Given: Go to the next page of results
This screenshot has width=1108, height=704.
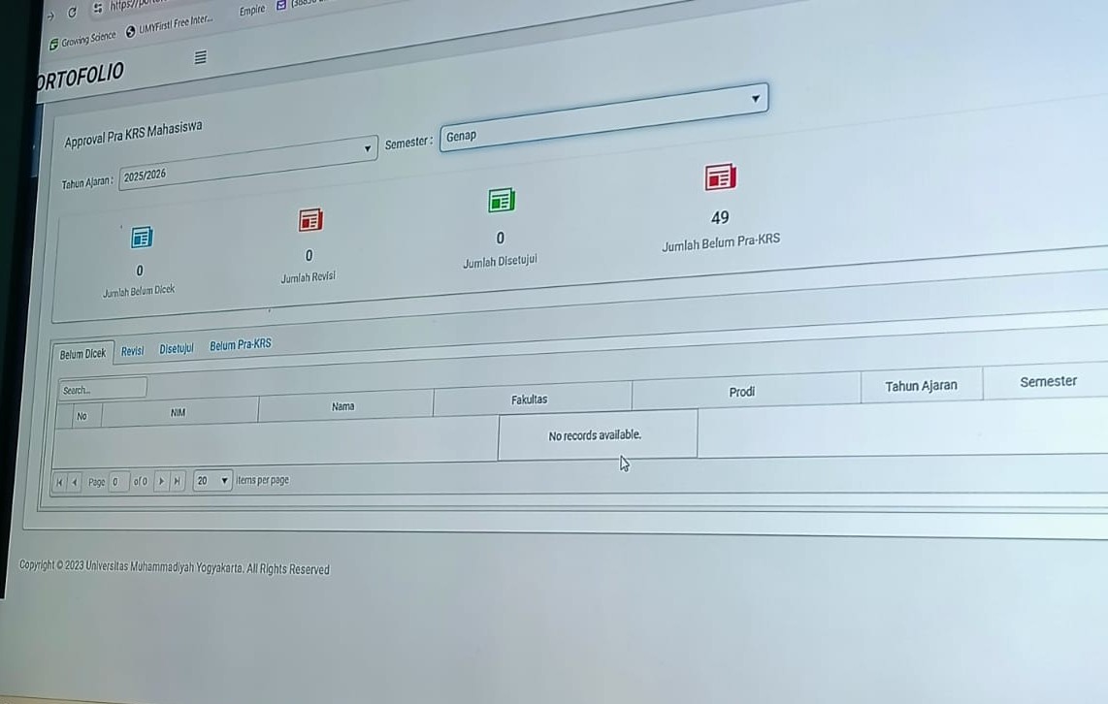Looking at the screenshot, I should click(161, 481).
